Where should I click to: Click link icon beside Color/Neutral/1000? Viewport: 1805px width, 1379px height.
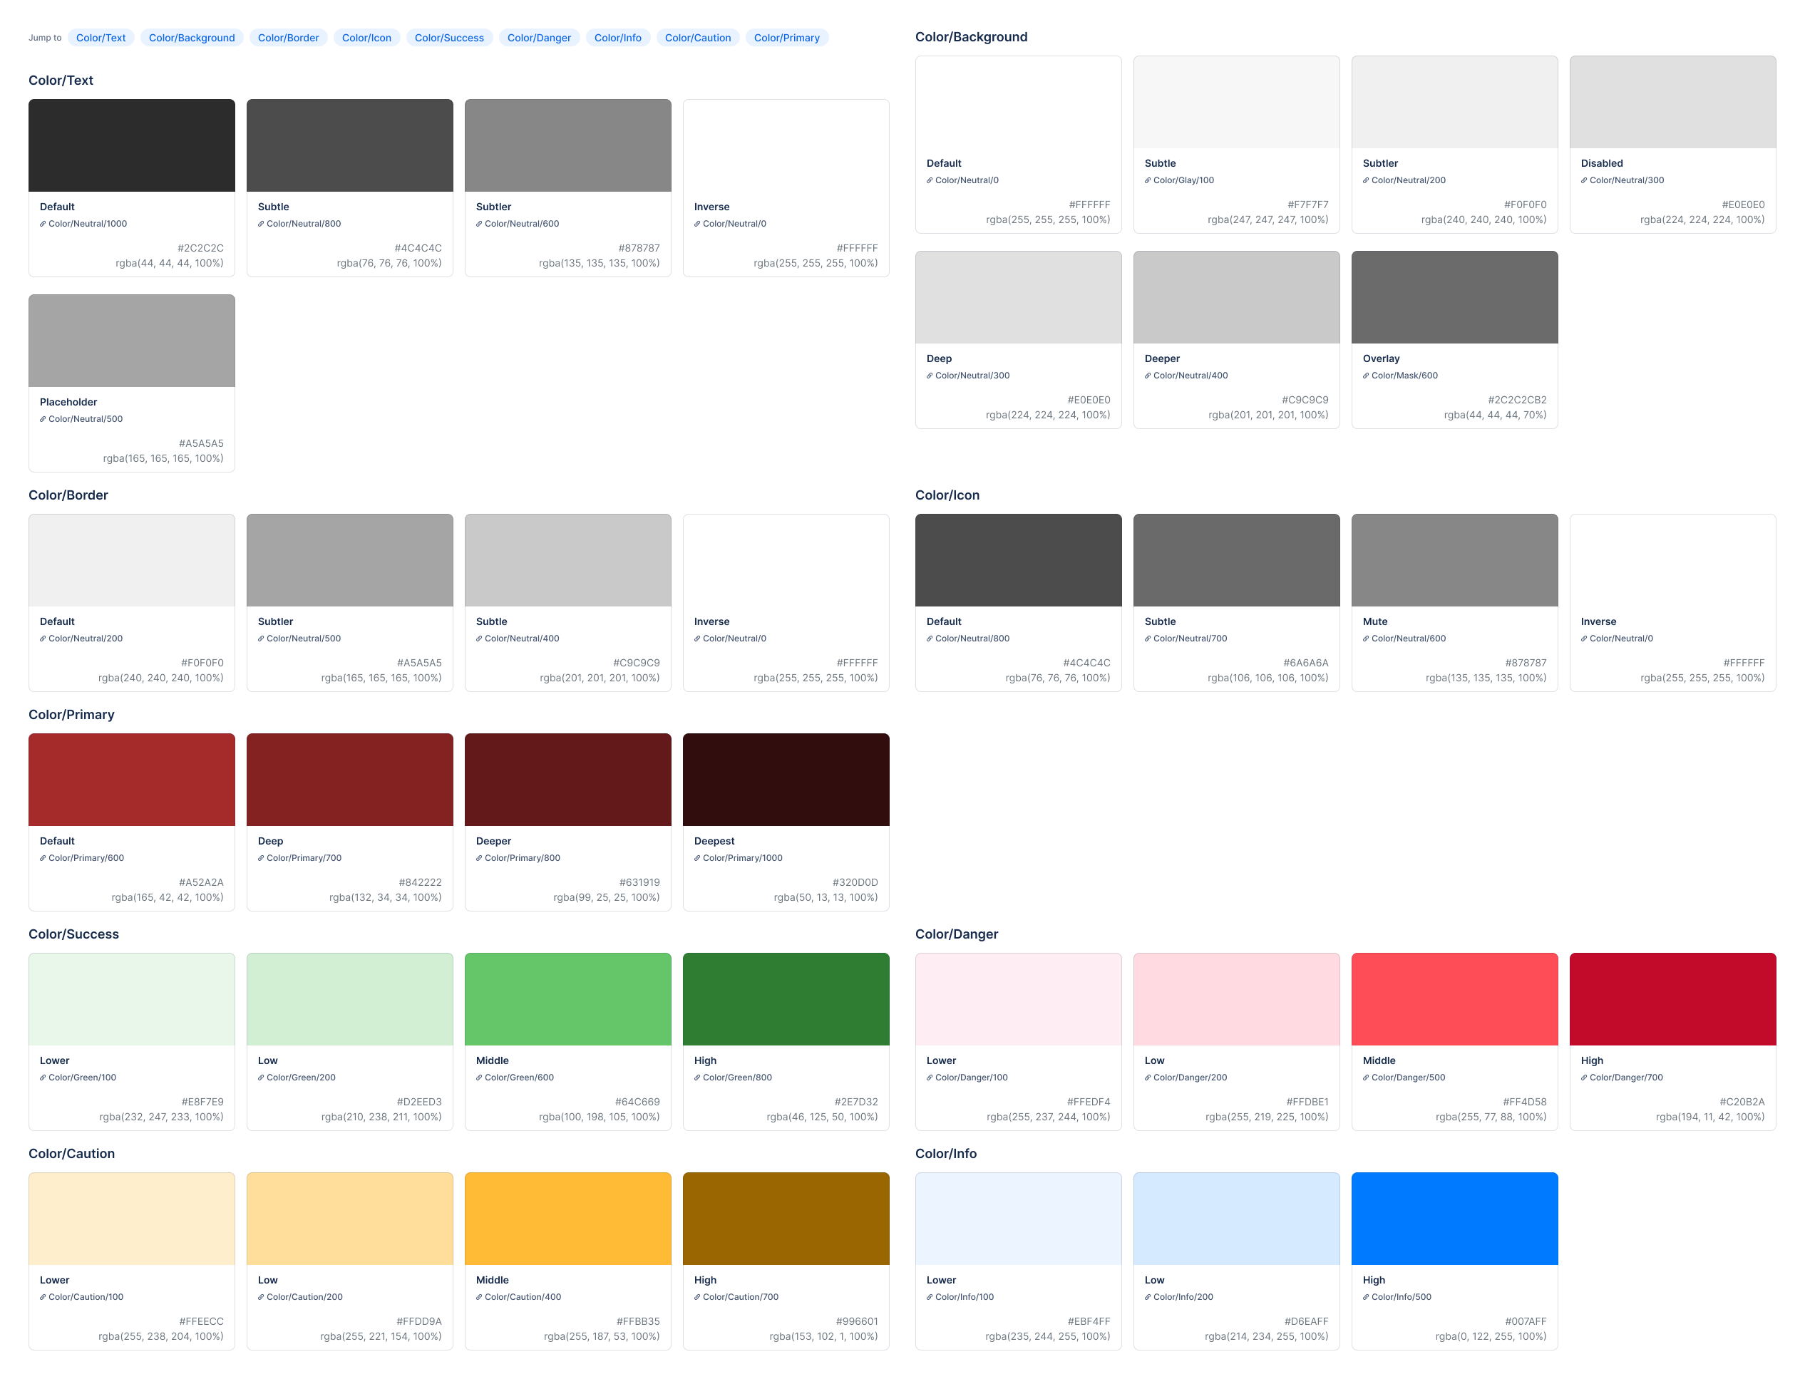click(43, 224)
